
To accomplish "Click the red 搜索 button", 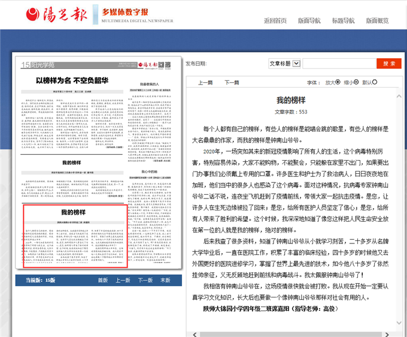I will (x=389, y=64).
